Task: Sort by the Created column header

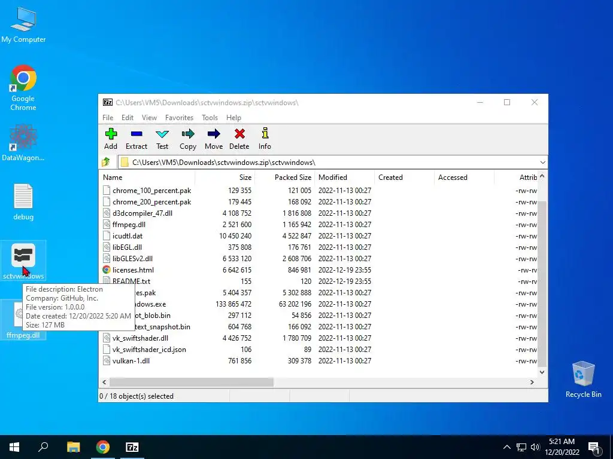Action: [404, 177]
